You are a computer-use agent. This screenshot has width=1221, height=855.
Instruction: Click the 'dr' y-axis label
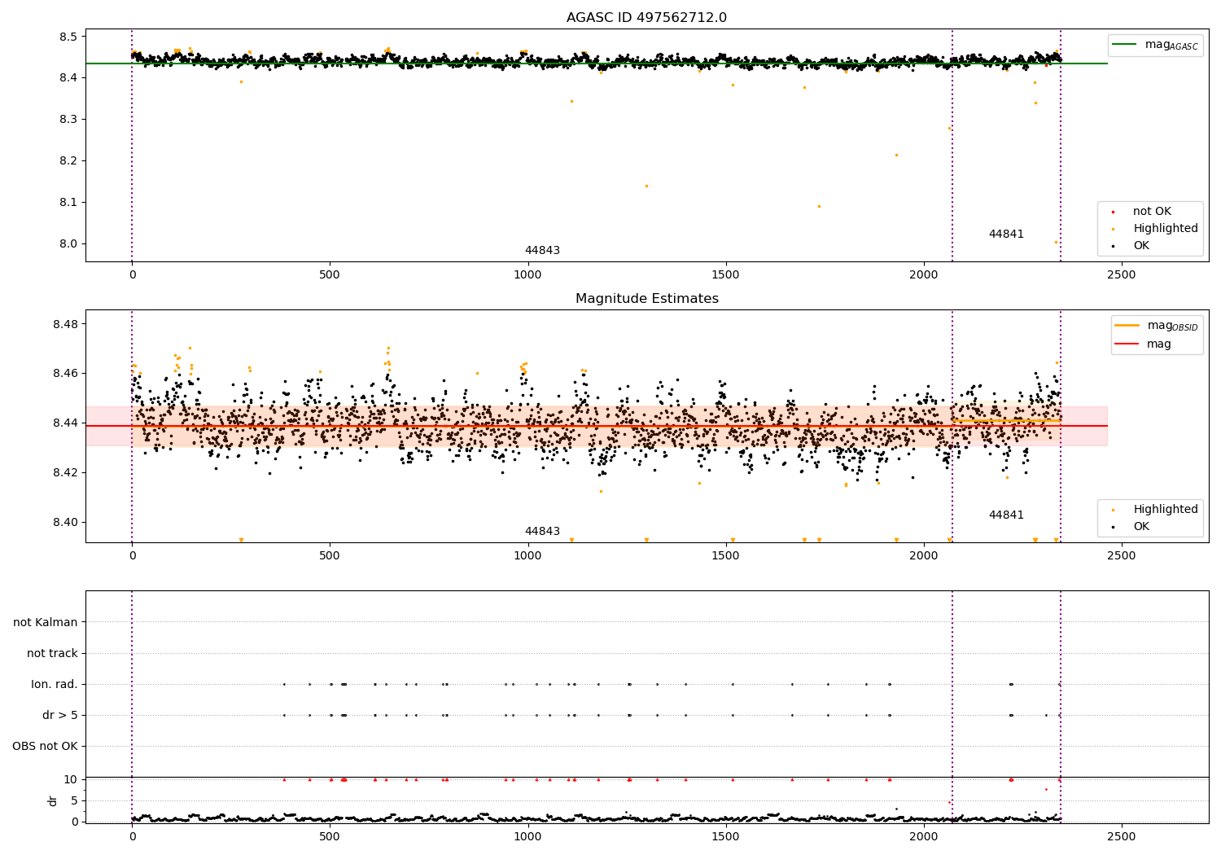(x=53, y=800)
